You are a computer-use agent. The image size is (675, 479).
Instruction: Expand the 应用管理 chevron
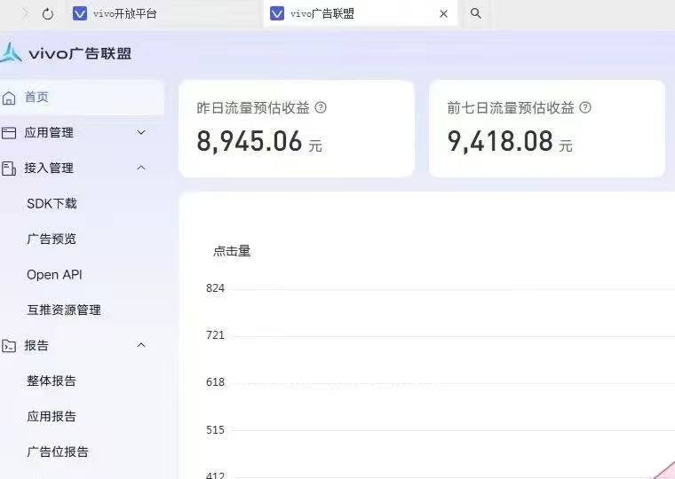pos(141,132)
